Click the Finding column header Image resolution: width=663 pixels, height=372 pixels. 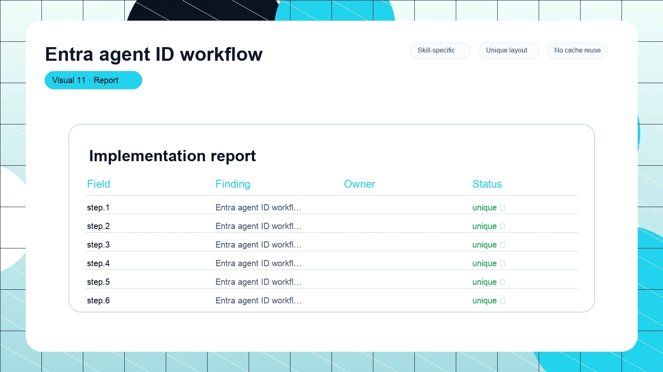(233, 184)
